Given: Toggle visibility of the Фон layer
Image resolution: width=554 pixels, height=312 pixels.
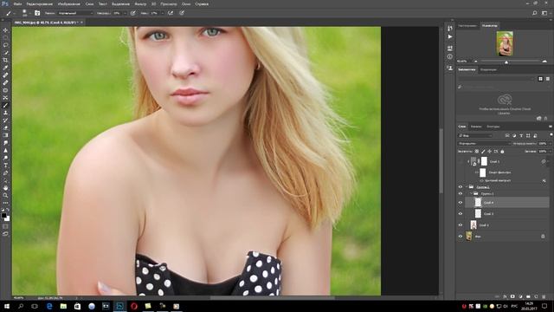Looking at the screenshot, I should 461,237.
